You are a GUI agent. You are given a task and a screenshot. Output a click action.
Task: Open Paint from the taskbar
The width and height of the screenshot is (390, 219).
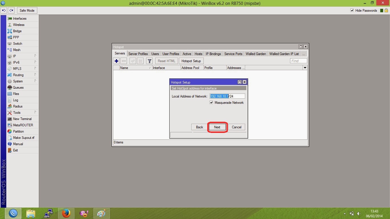(x=101, y=213)
